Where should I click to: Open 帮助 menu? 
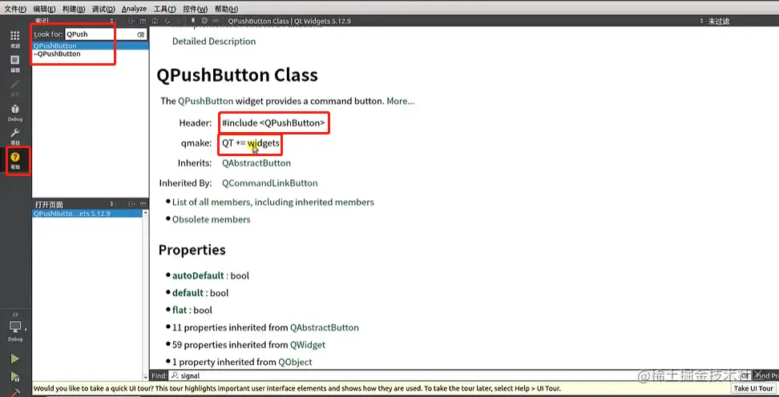click(226, 9)
